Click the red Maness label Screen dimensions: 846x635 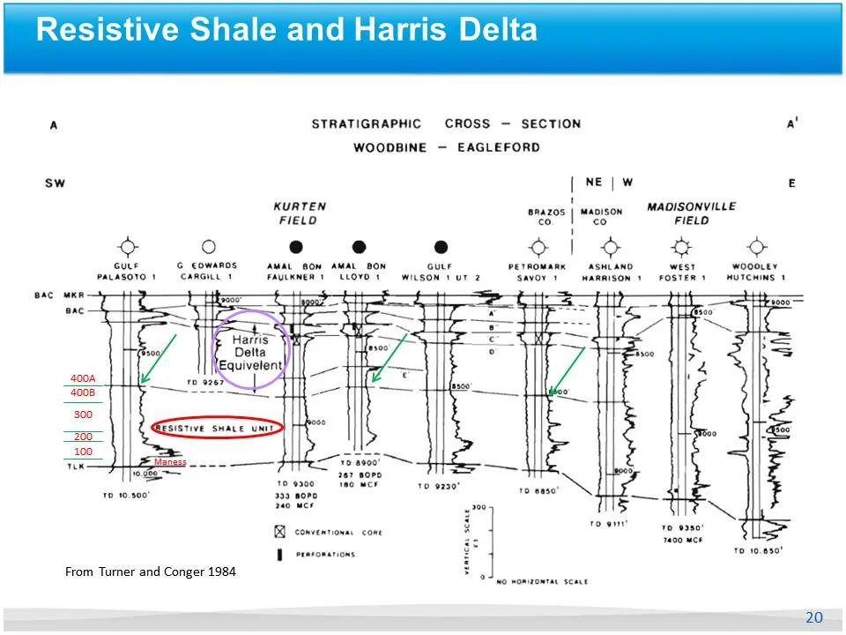(171, 461)
